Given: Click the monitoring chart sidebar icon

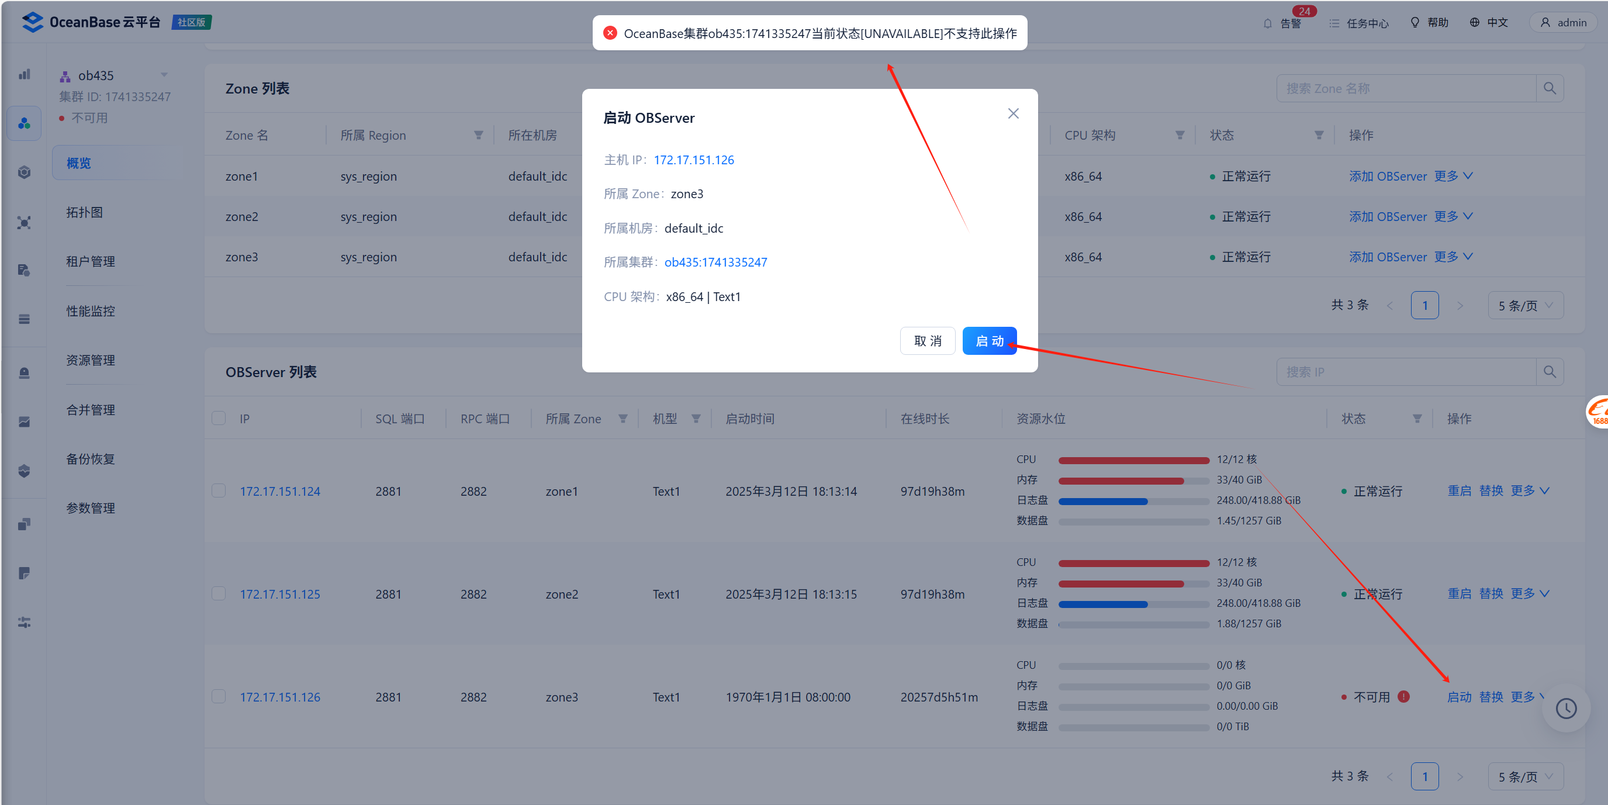Looking at the screenshot, I should pos(25,422).
